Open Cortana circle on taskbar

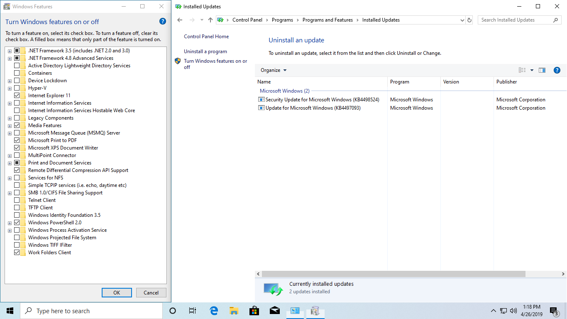(173, 311)
